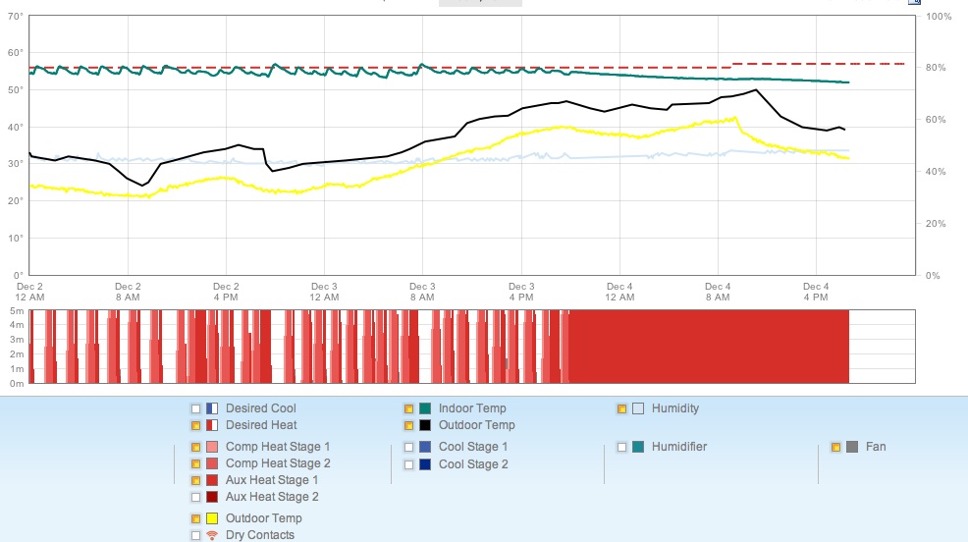Click the 'Dec 3 8 AM' axis label
The image size is (968, 542).
pyautogui.click(x=422, y=292)
